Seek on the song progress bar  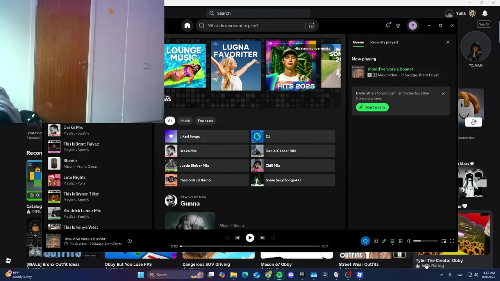[250, 246]
